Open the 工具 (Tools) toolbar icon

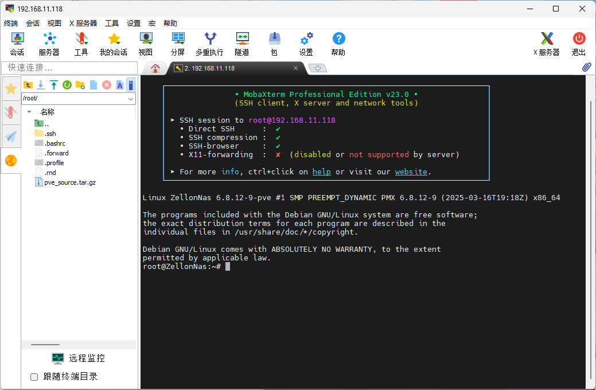[81, 44]
